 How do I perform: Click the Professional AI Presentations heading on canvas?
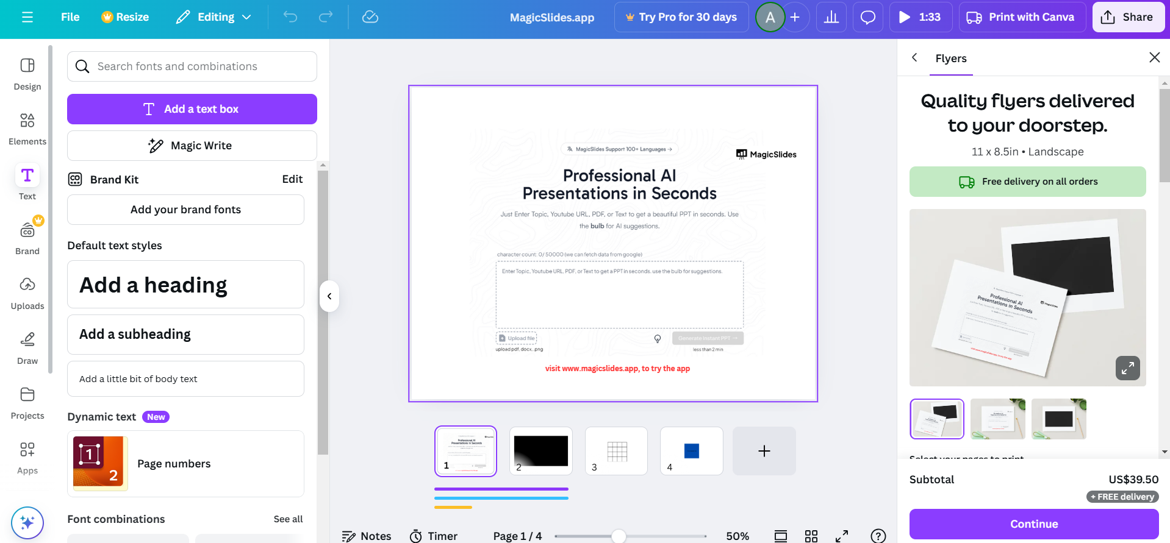pyautogui.click(x=620, y=185)
